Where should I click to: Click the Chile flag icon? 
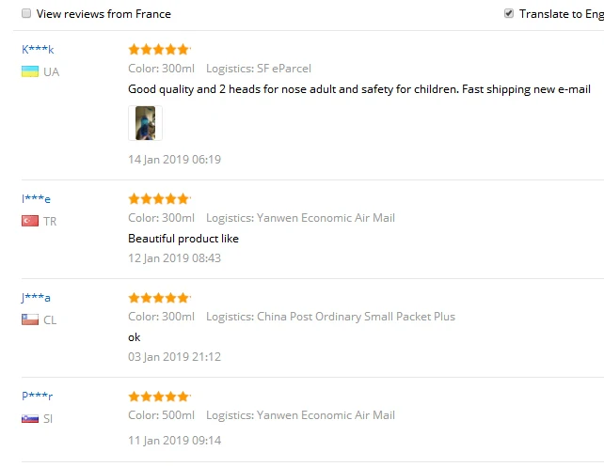30,319
